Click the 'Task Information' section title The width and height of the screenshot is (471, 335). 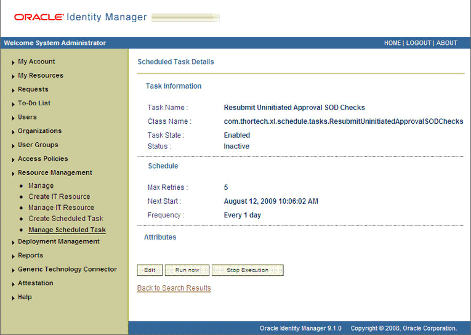174,86
